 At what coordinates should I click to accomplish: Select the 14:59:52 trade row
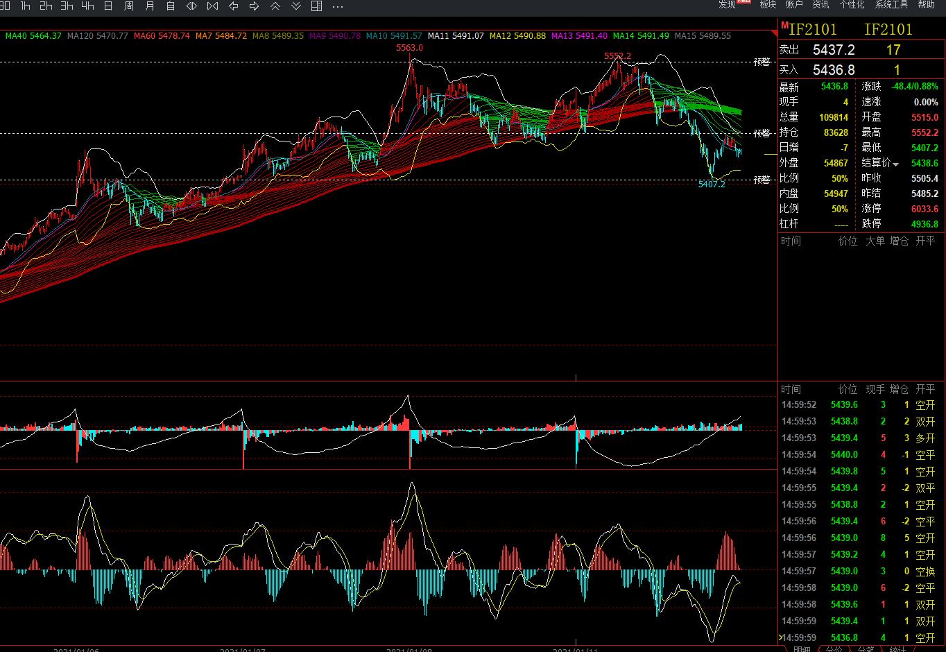861,404
